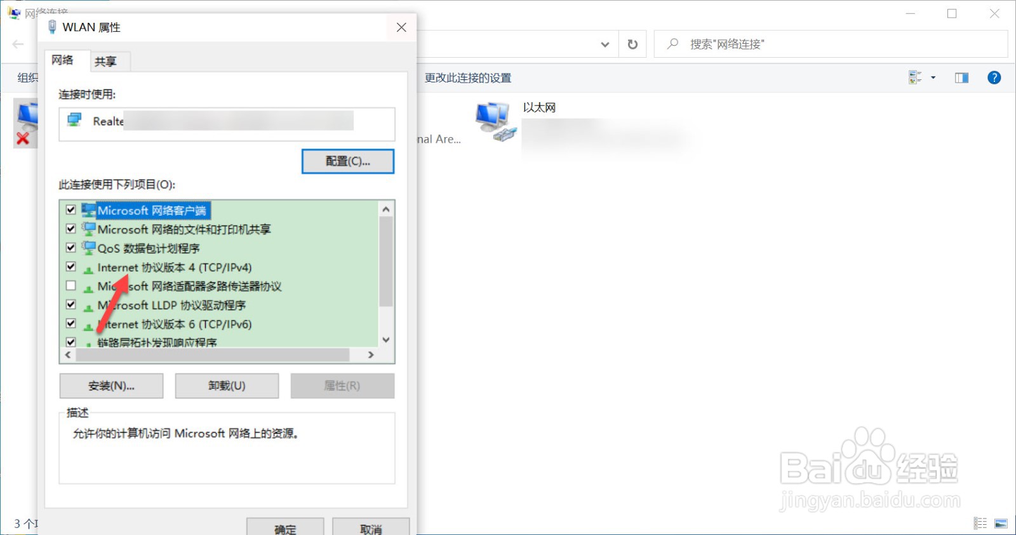Screen dimensions: 1016x535
Task: Click the 安装(N)... button
Action: 111,386
